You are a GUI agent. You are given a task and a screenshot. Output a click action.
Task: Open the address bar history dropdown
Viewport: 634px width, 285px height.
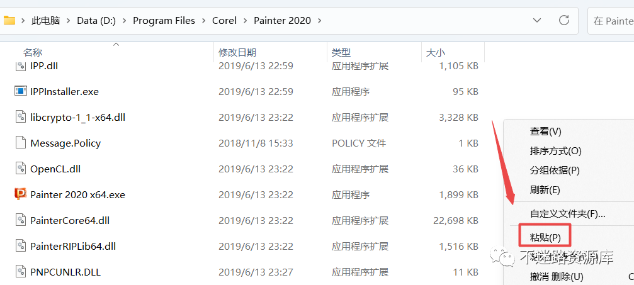(537, 20)
